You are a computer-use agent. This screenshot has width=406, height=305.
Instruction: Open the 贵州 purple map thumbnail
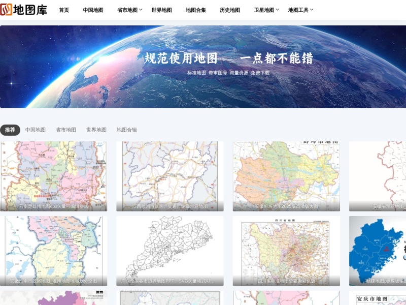[x=53, y=298]
